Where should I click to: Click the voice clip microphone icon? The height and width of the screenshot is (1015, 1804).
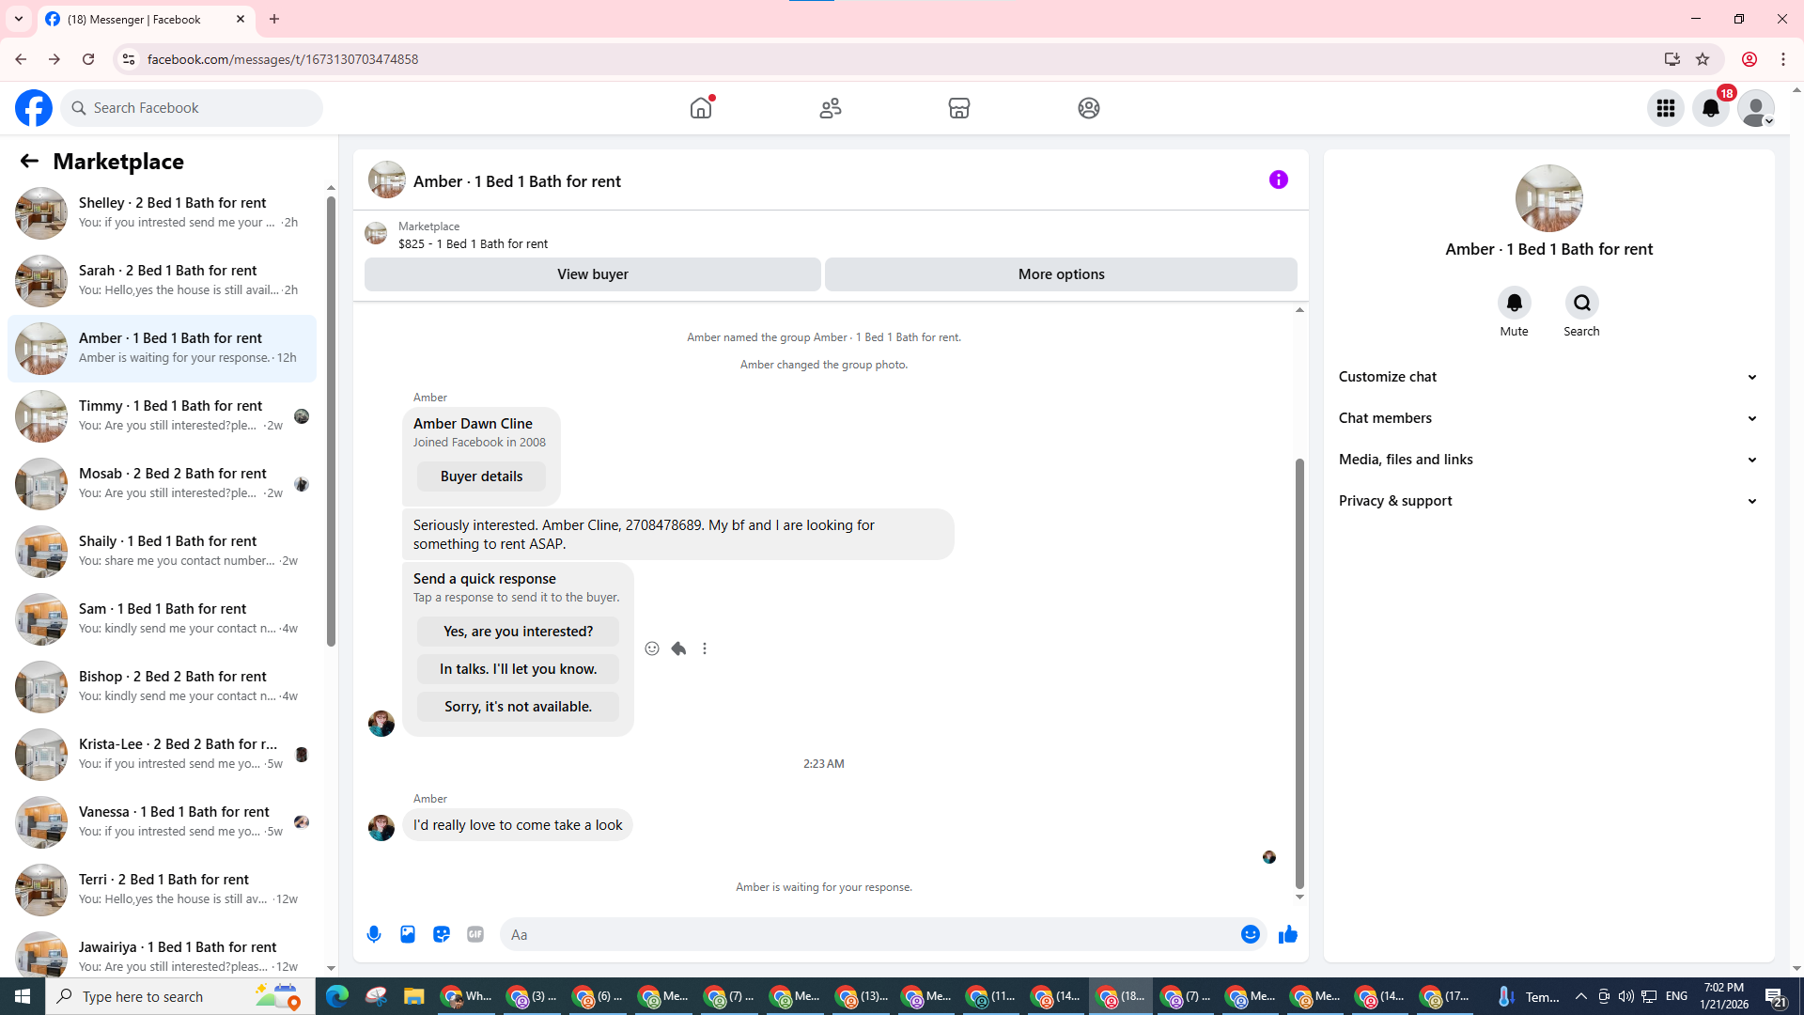(374, 934)
